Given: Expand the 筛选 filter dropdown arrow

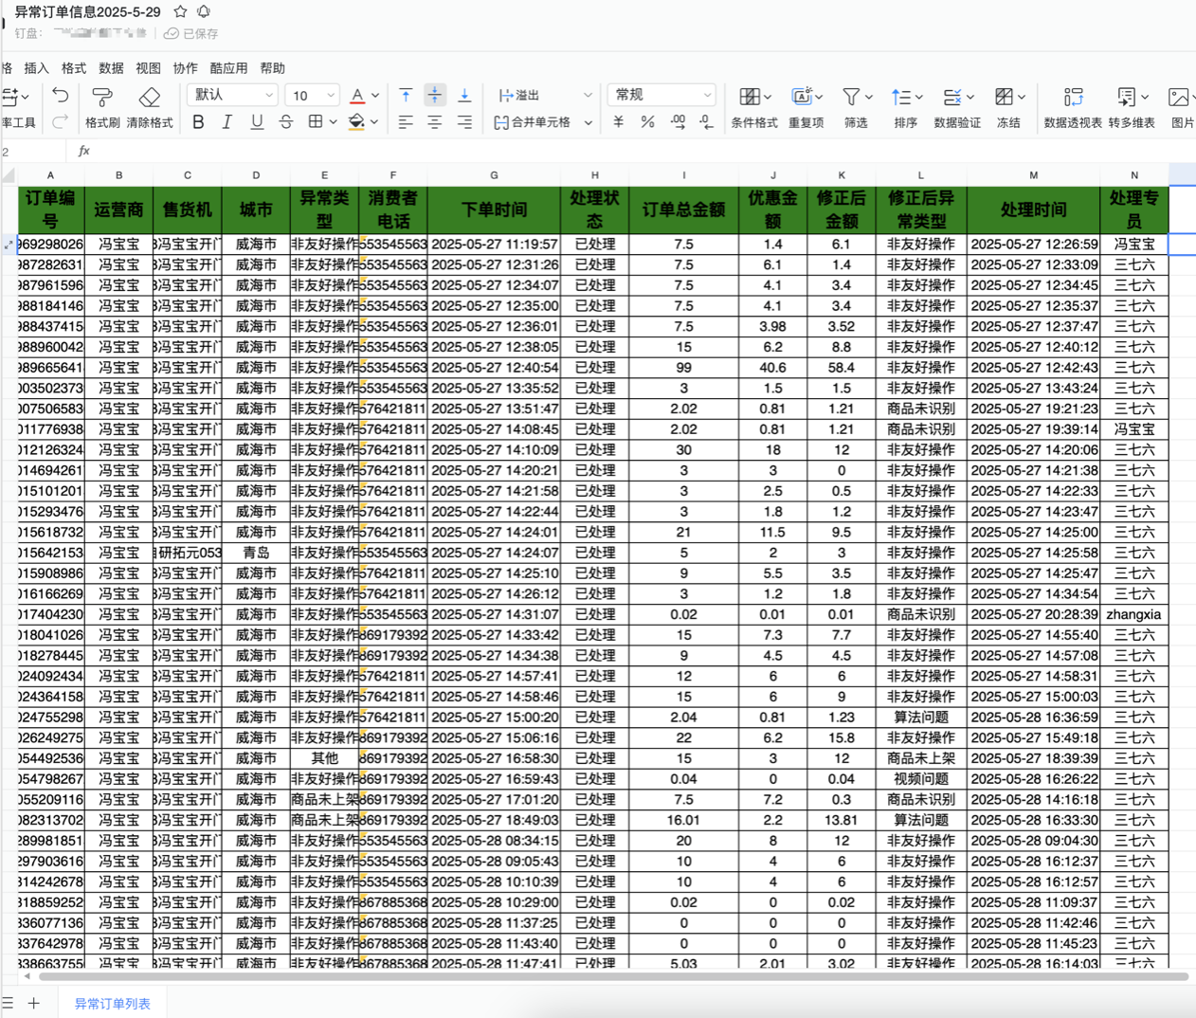Looking at the screenshot, I should click(868, 97).
